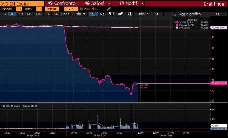Toggle the Med Mob checkbox
The image size is (228, 138).
[x=81, y=9]
